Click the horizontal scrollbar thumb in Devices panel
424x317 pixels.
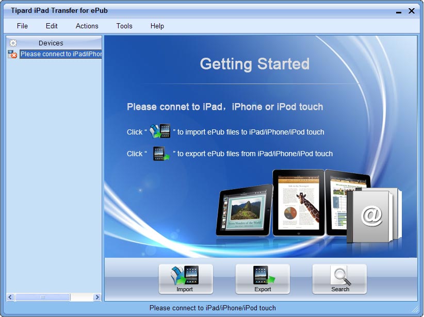pyautogui.click(x=43, y=297)
